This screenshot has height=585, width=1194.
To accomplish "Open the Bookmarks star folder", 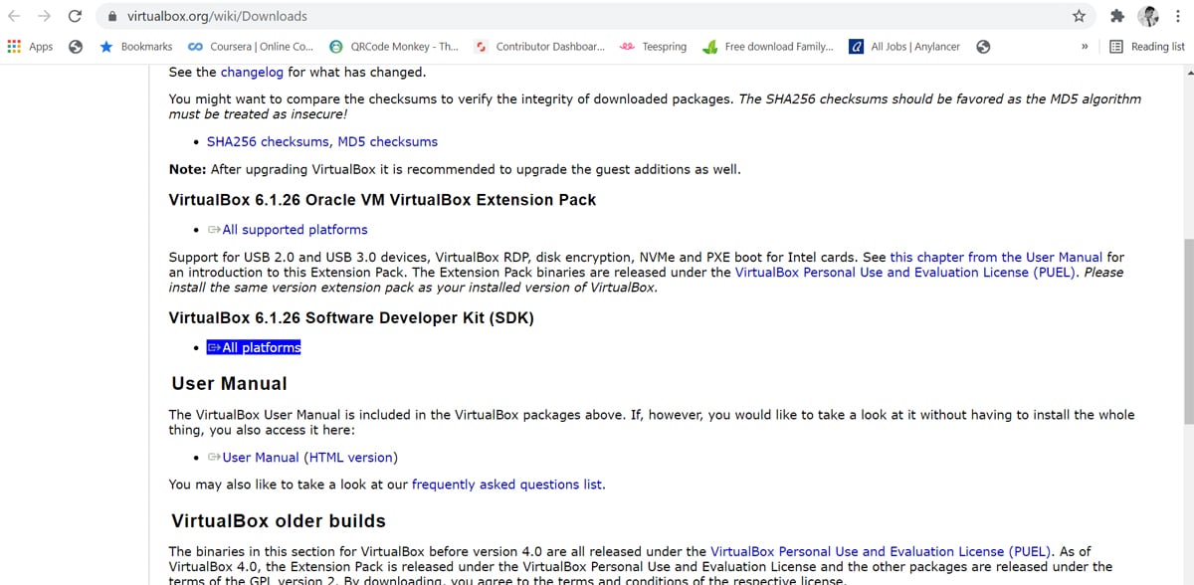I will (x=136, y=47).
